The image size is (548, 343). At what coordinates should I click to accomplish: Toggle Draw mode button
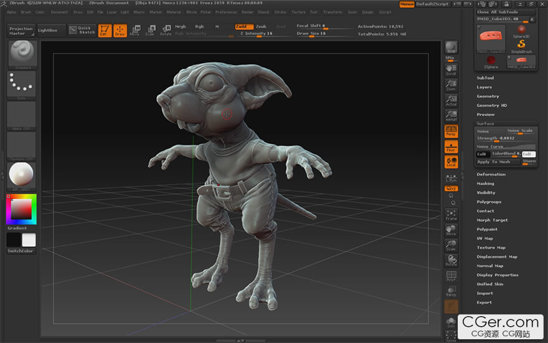(120, 31)
